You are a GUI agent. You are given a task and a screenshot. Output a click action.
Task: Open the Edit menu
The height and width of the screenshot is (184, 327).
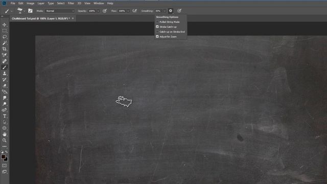[x=20, y=3]
